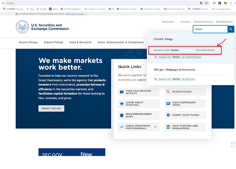The height and width of the screenshot is (169, 236).
Task: Open the Cisco Application bookmark
Action: pos(222,9)
